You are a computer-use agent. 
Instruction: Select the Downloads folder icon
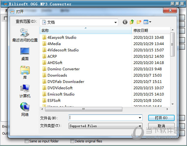(x=44, y=75)
